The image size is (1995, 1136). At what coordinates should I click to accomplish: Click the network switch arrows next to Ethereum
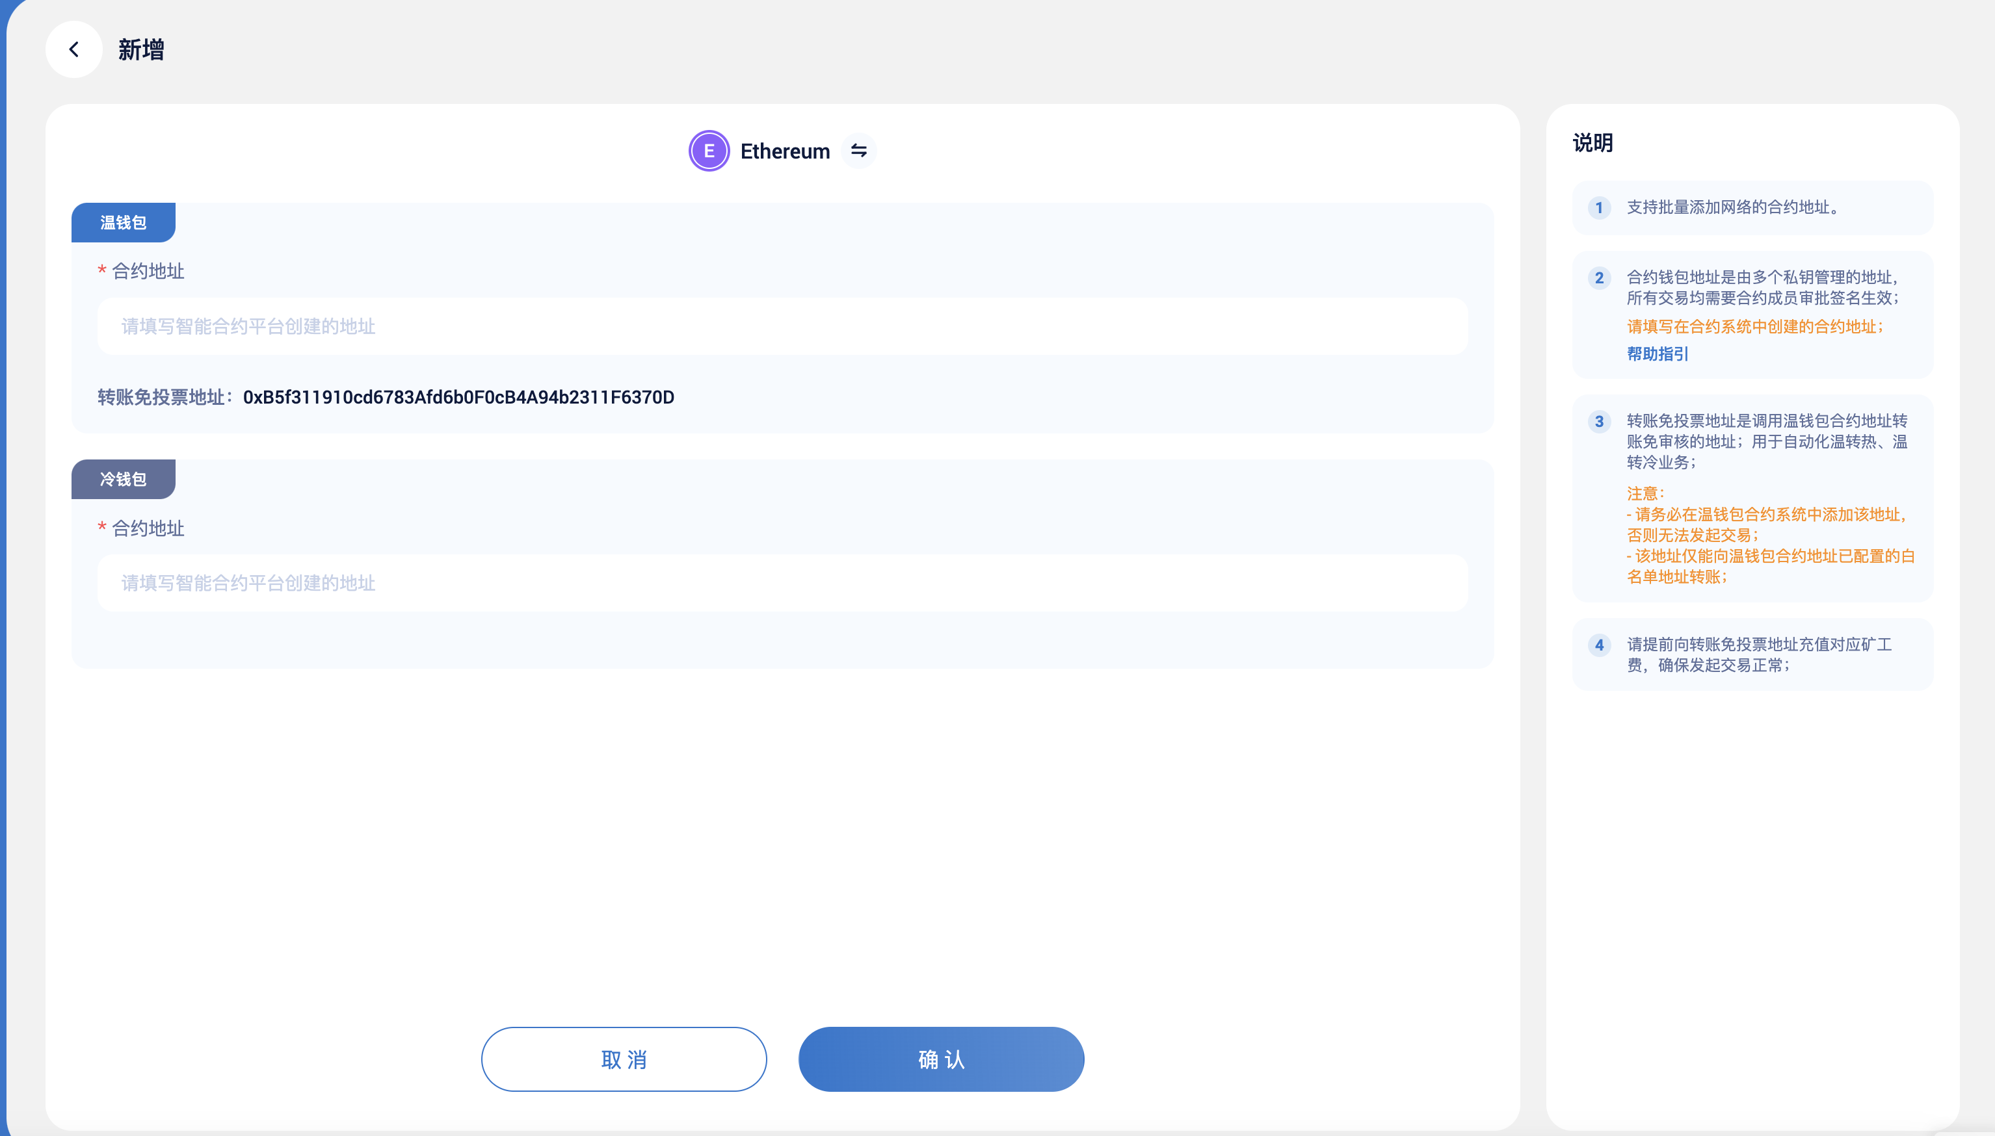(858, 151)
